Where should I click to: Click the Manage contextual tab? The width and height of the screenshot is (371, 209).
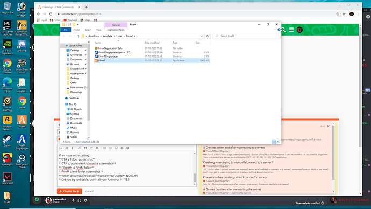(116, 25)
